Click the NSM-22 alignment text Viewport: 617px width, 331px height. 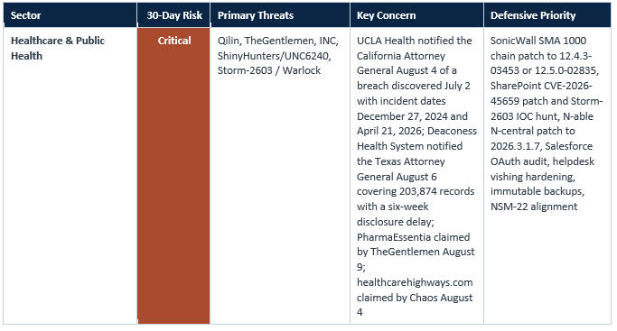point(534,207)
